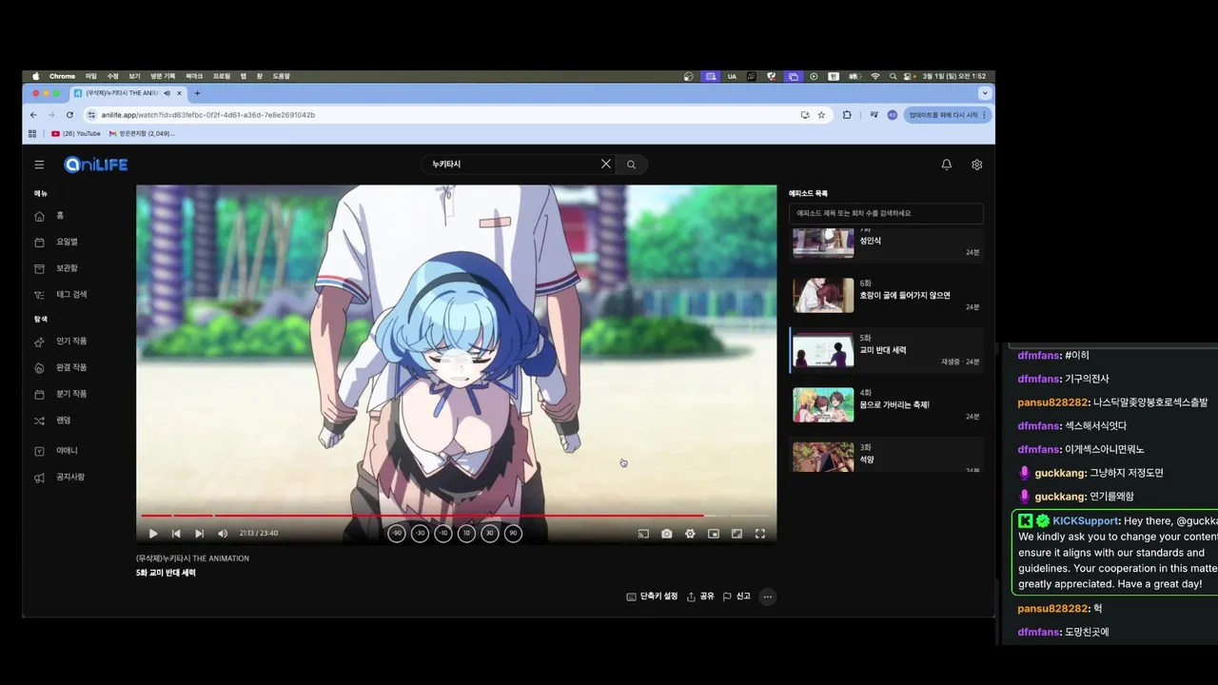Take a video screenshot with the camera icon
The height and width of the screenshot is (685, 1218).
(666, 534)
